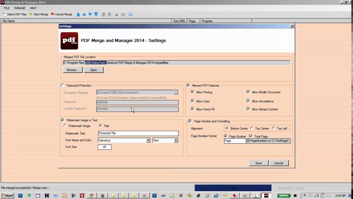This screenshot has height=199, width=353.
Task: Click the Font Size field showing 40
Action: 105,147
